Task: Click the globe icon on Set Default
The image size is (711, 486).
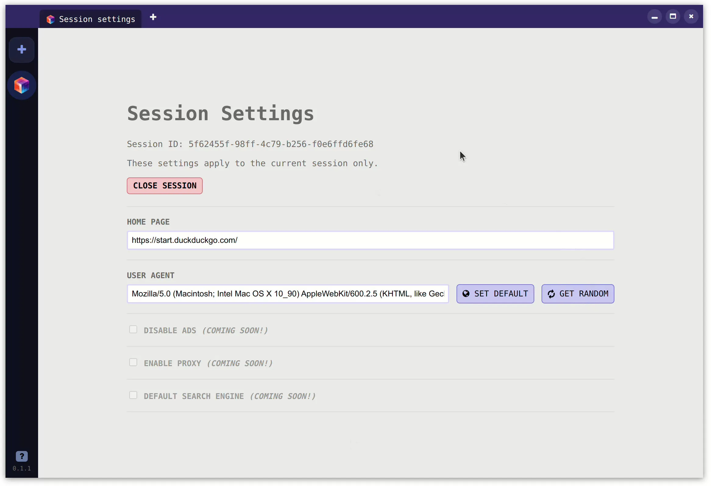Action: pyautogui.click(x=466, y=294)
